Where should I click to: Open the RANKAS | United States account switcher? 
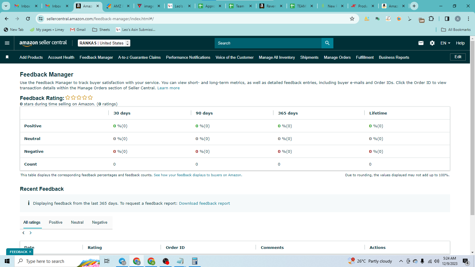[104, 43]
